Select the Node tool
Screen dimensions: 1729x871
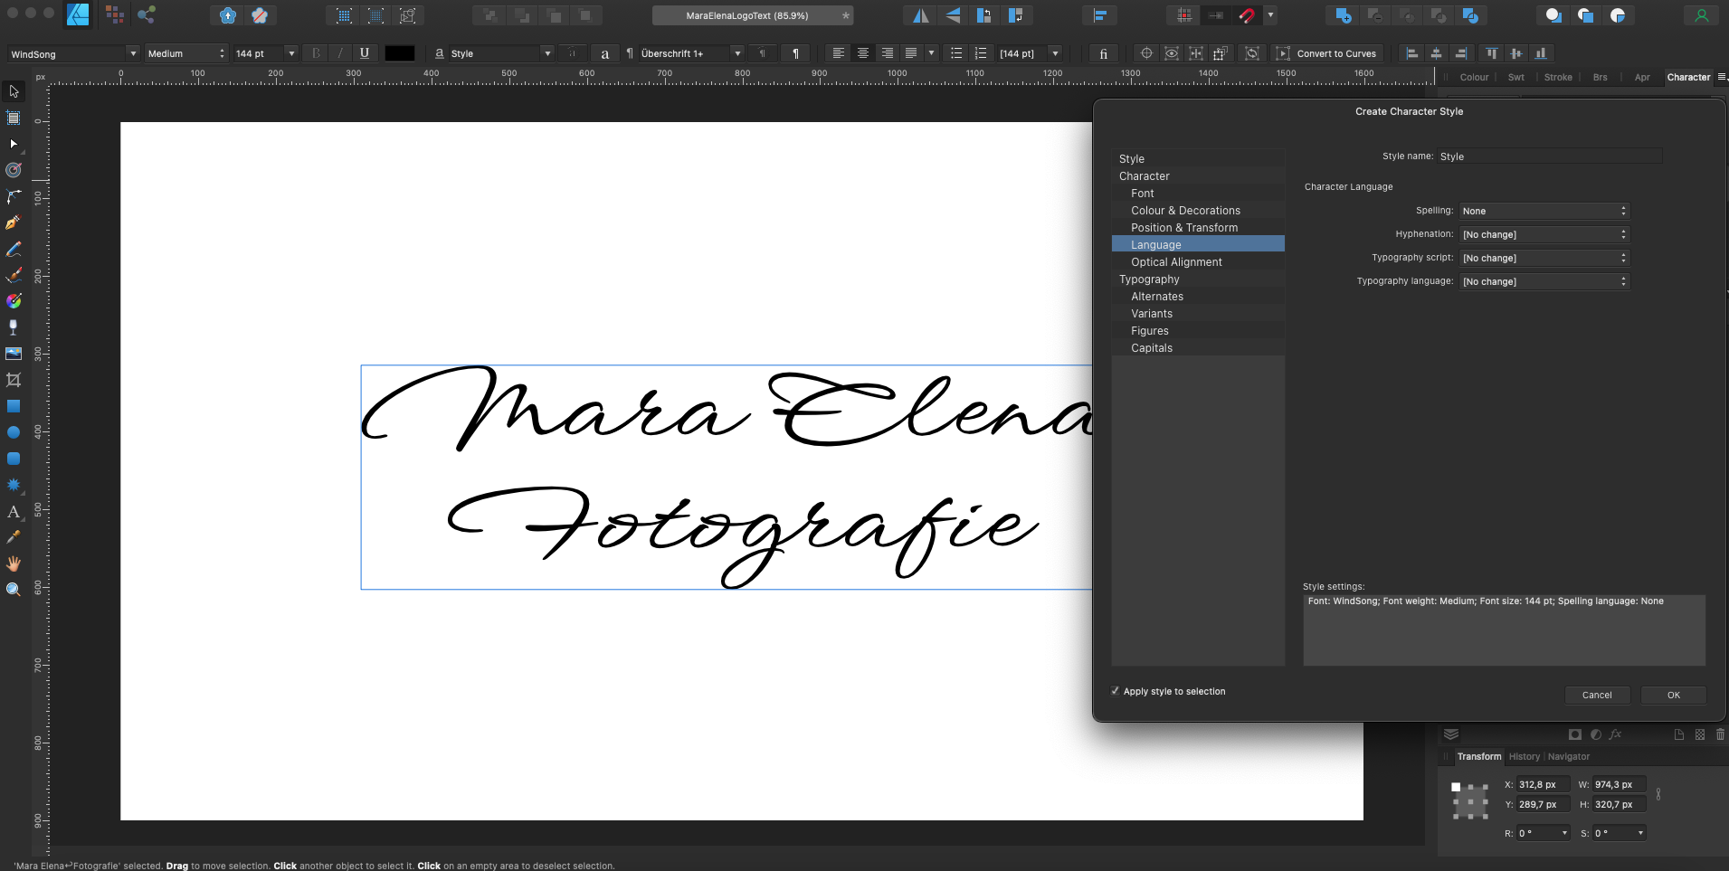(14, 144)
